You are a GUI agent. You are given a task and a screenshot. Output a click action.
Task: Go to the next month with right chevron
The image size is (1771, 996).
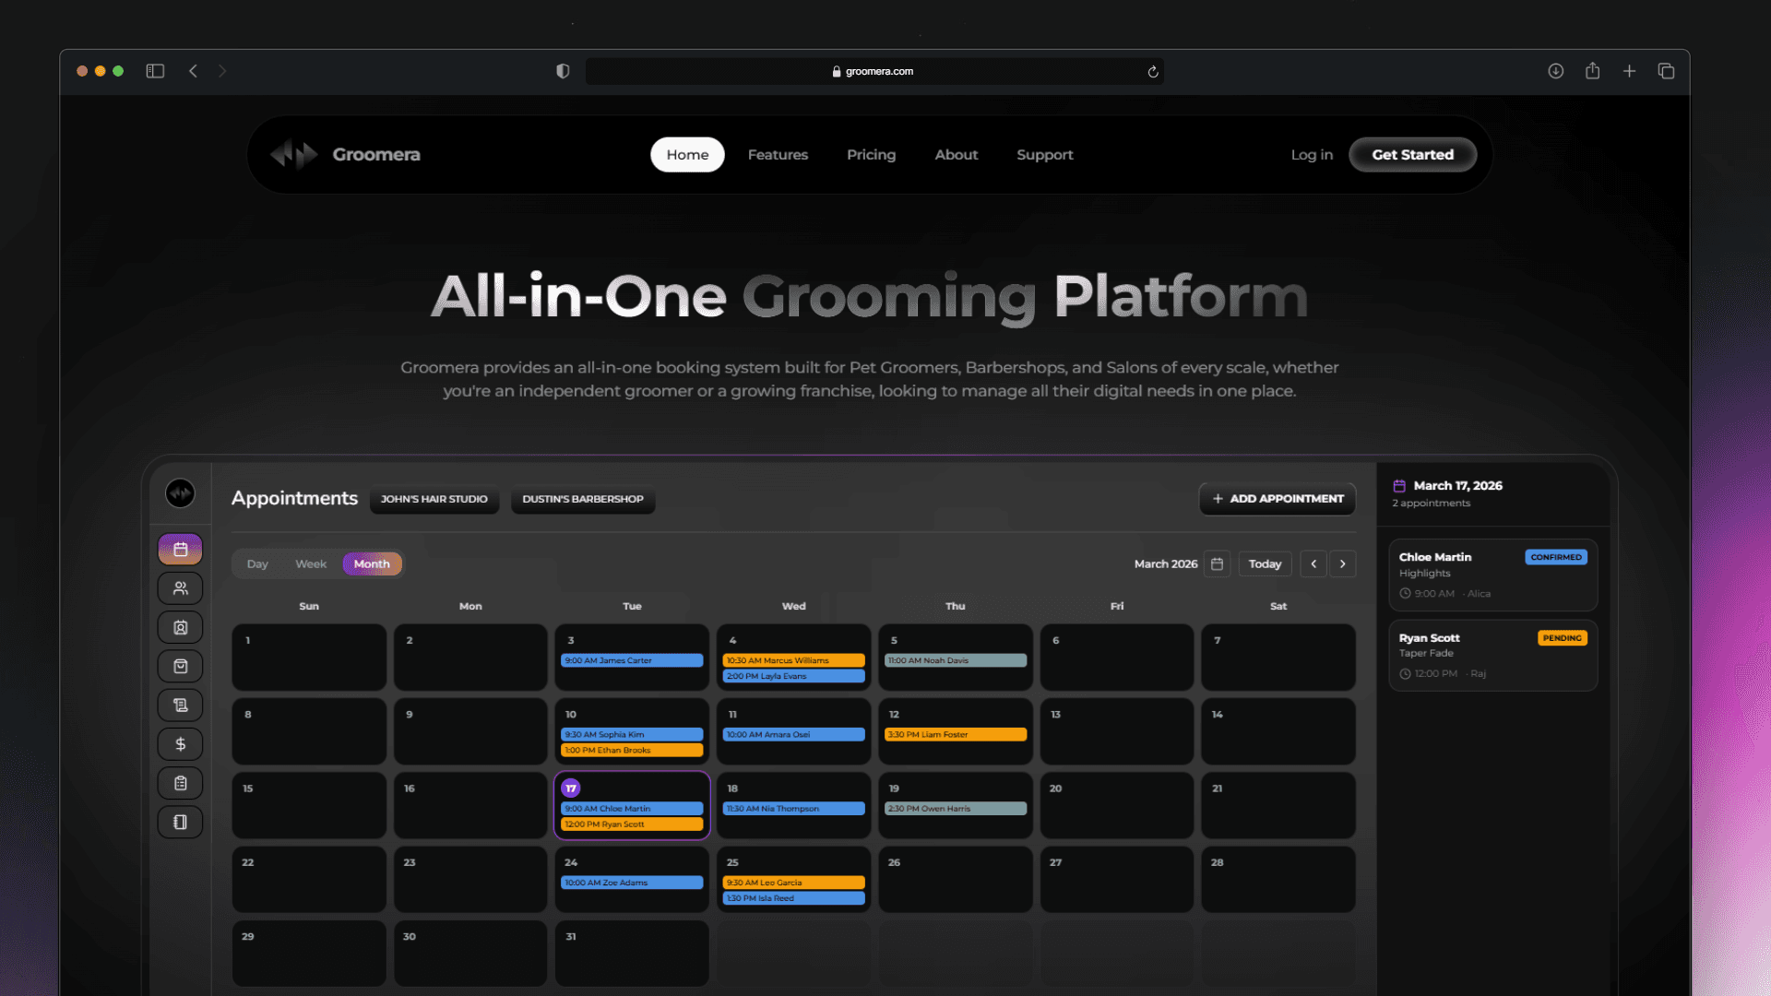click(x=1343, y=563)
